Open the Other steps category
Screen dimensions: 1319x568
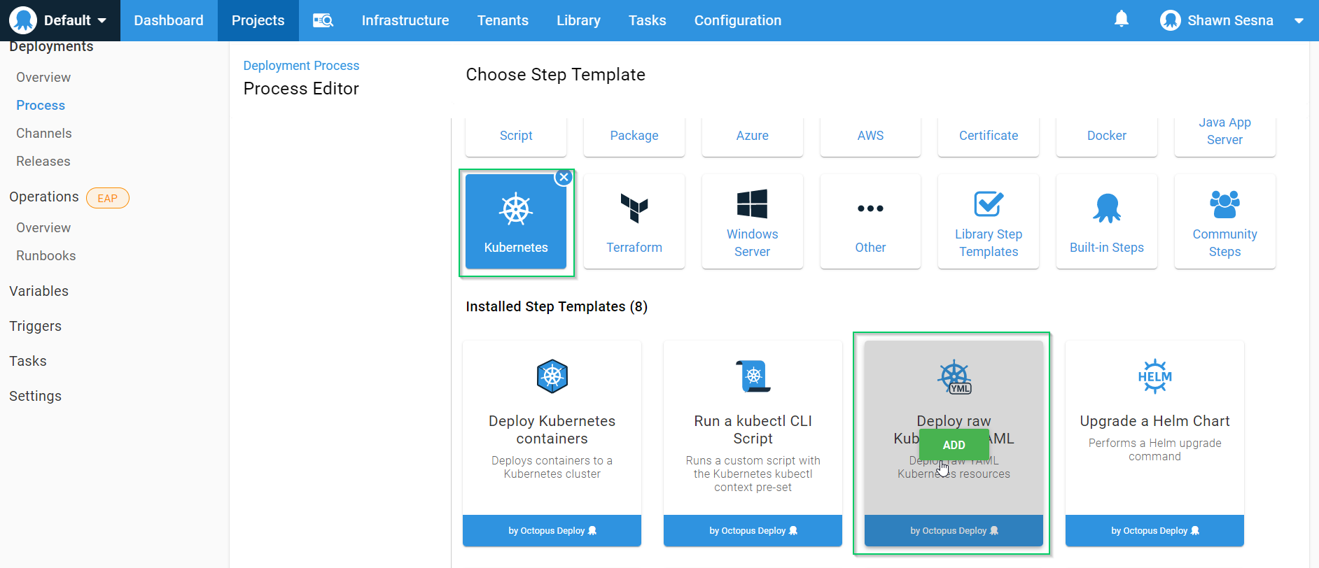pyautogui.click(x=870, y=222)
